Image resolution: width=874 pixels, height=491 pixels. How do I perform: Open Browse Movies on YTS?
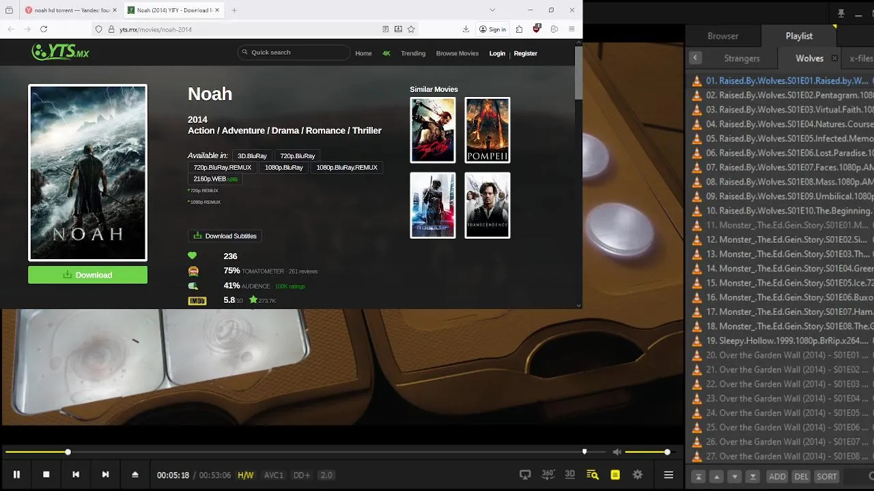pos(457,53)
